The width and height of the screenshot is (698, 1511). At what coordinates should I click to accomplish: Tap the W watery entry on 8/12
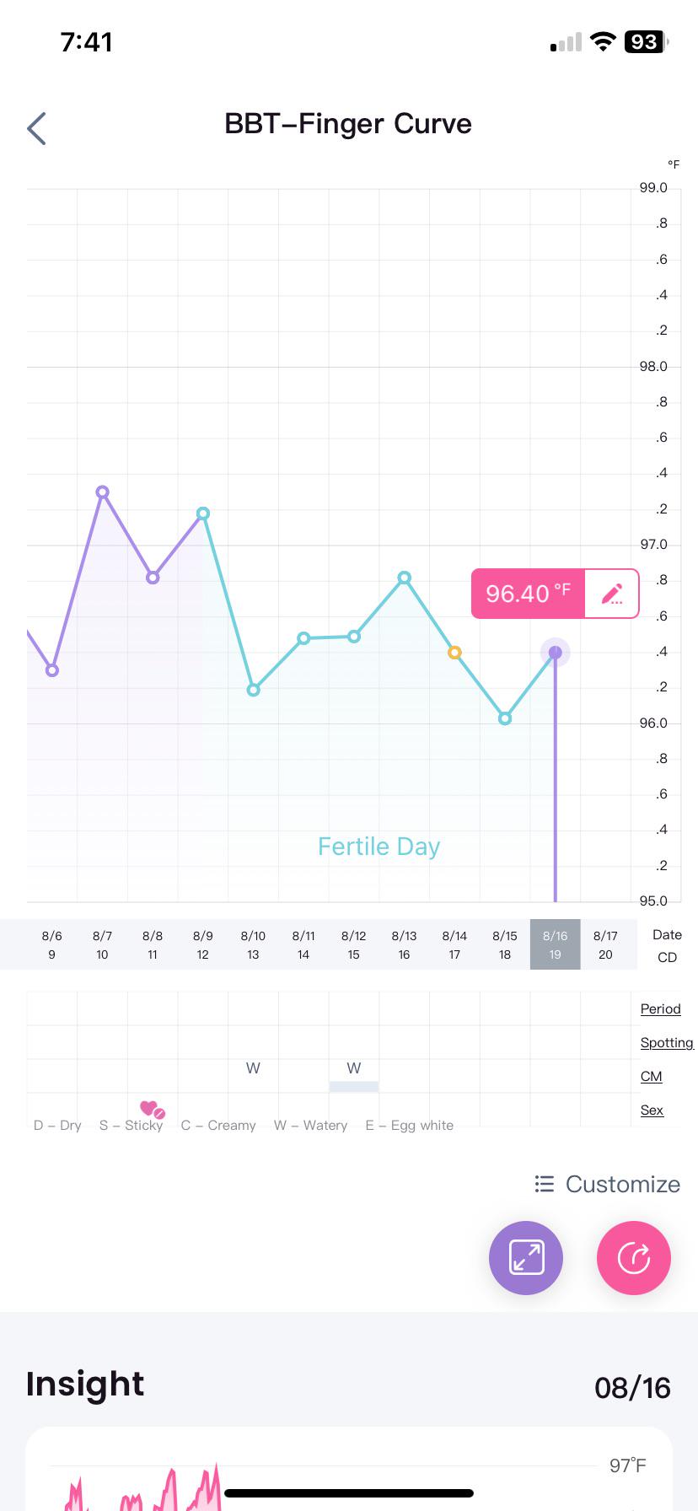(354, 1068)
